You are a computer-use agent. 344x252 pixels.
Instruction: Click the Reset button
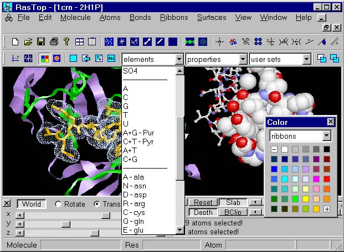coord(203,202)
